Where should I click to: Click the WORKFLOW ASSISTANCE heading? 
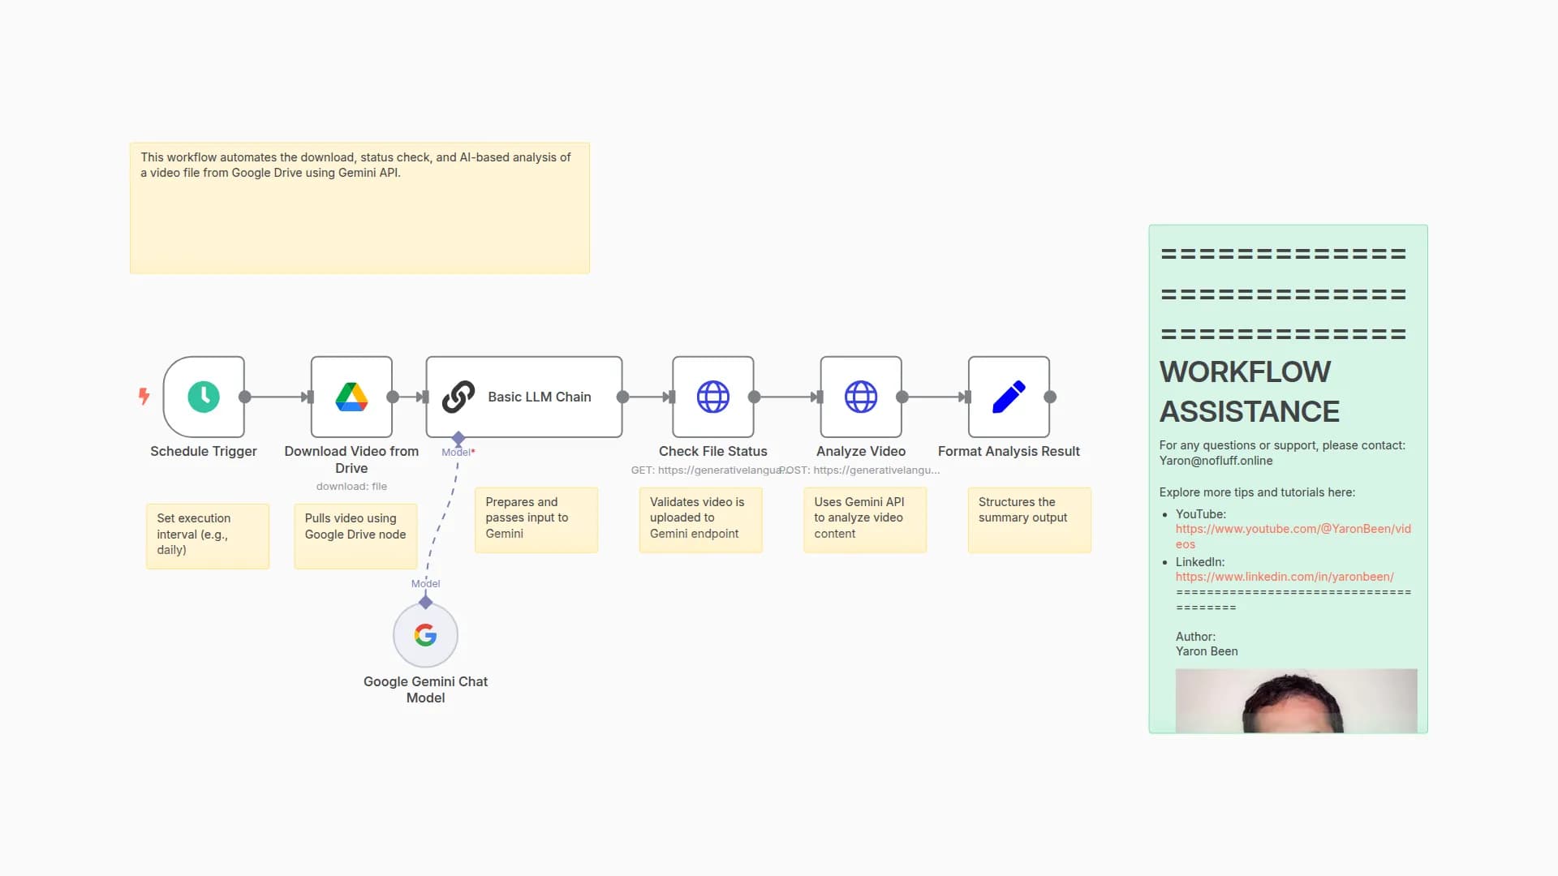(x=1249, y=392)
